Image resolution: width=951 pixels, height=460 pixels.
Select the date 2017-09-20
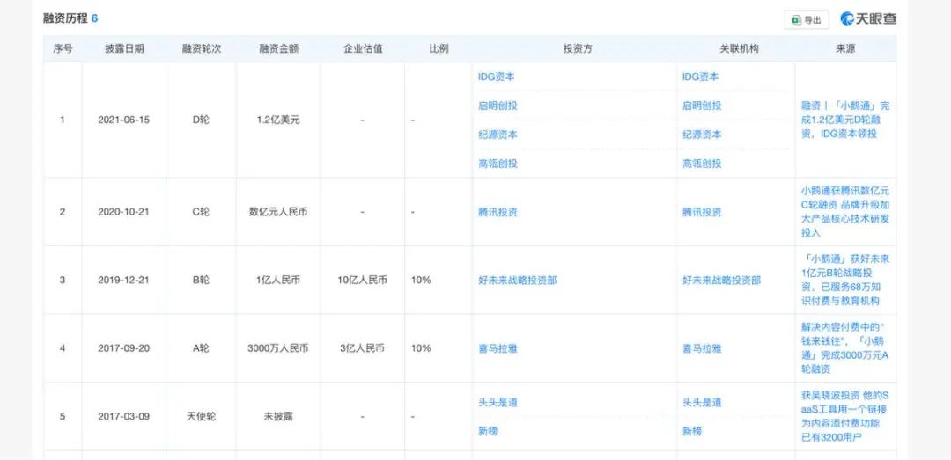pos(124,348)
